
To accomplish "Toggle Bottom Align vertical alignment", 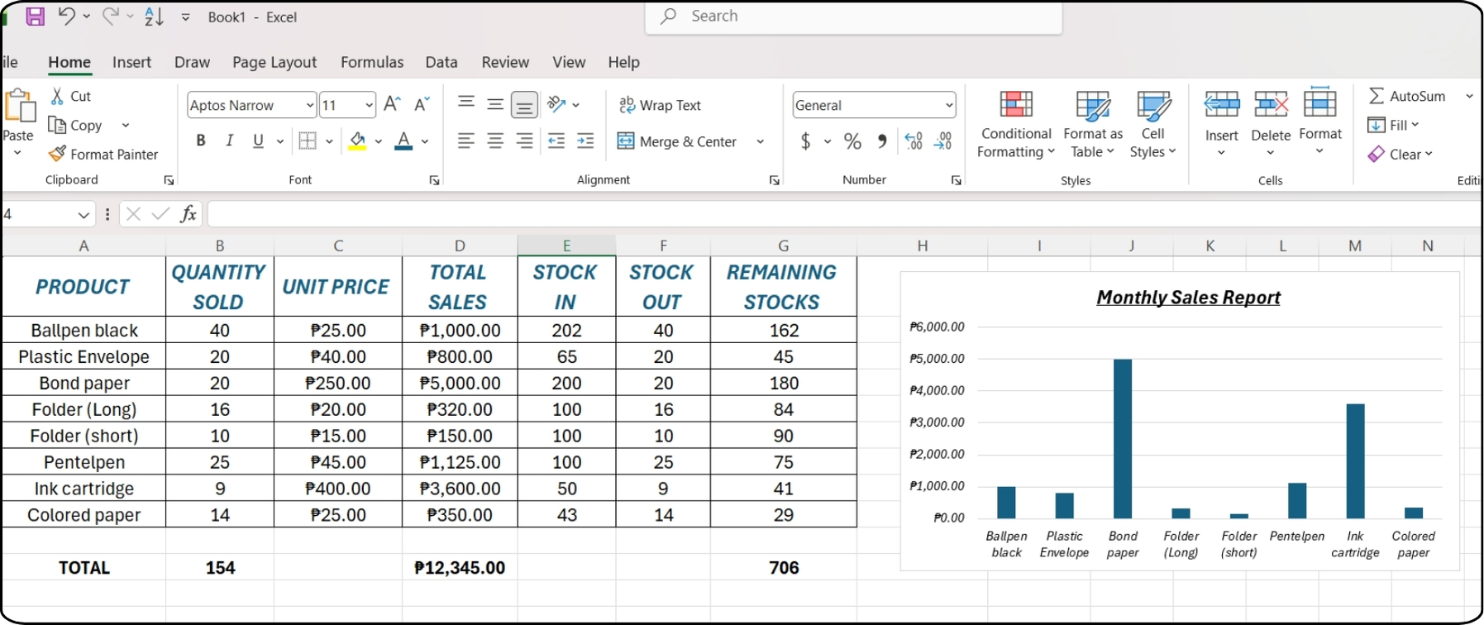I will tap(524, 104).
